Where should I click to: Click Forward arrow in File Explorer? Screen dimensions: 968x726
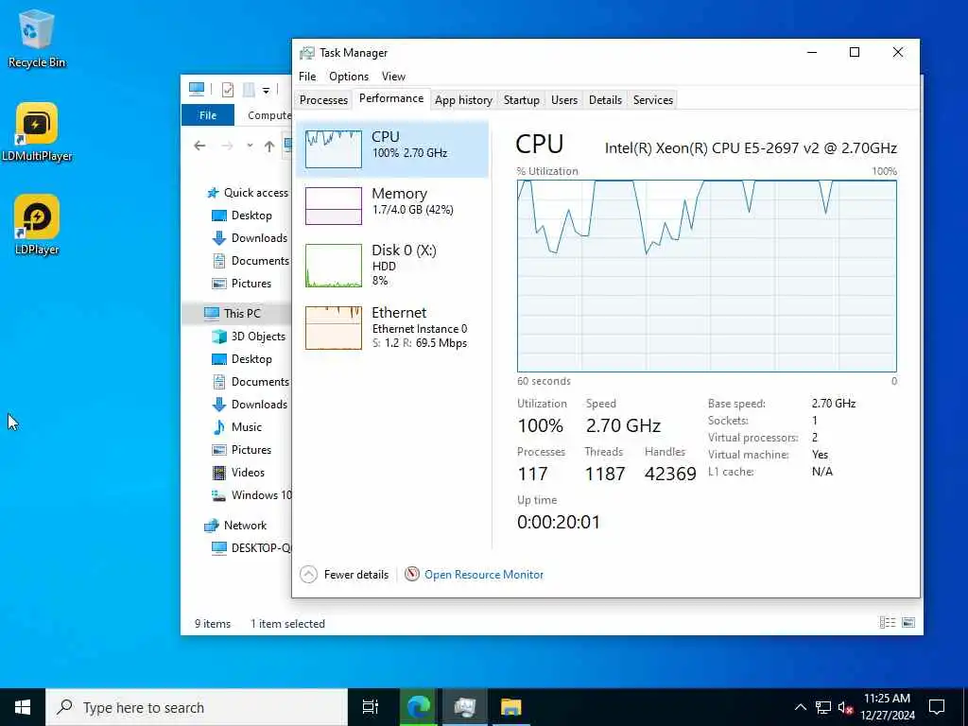(227, 146)
